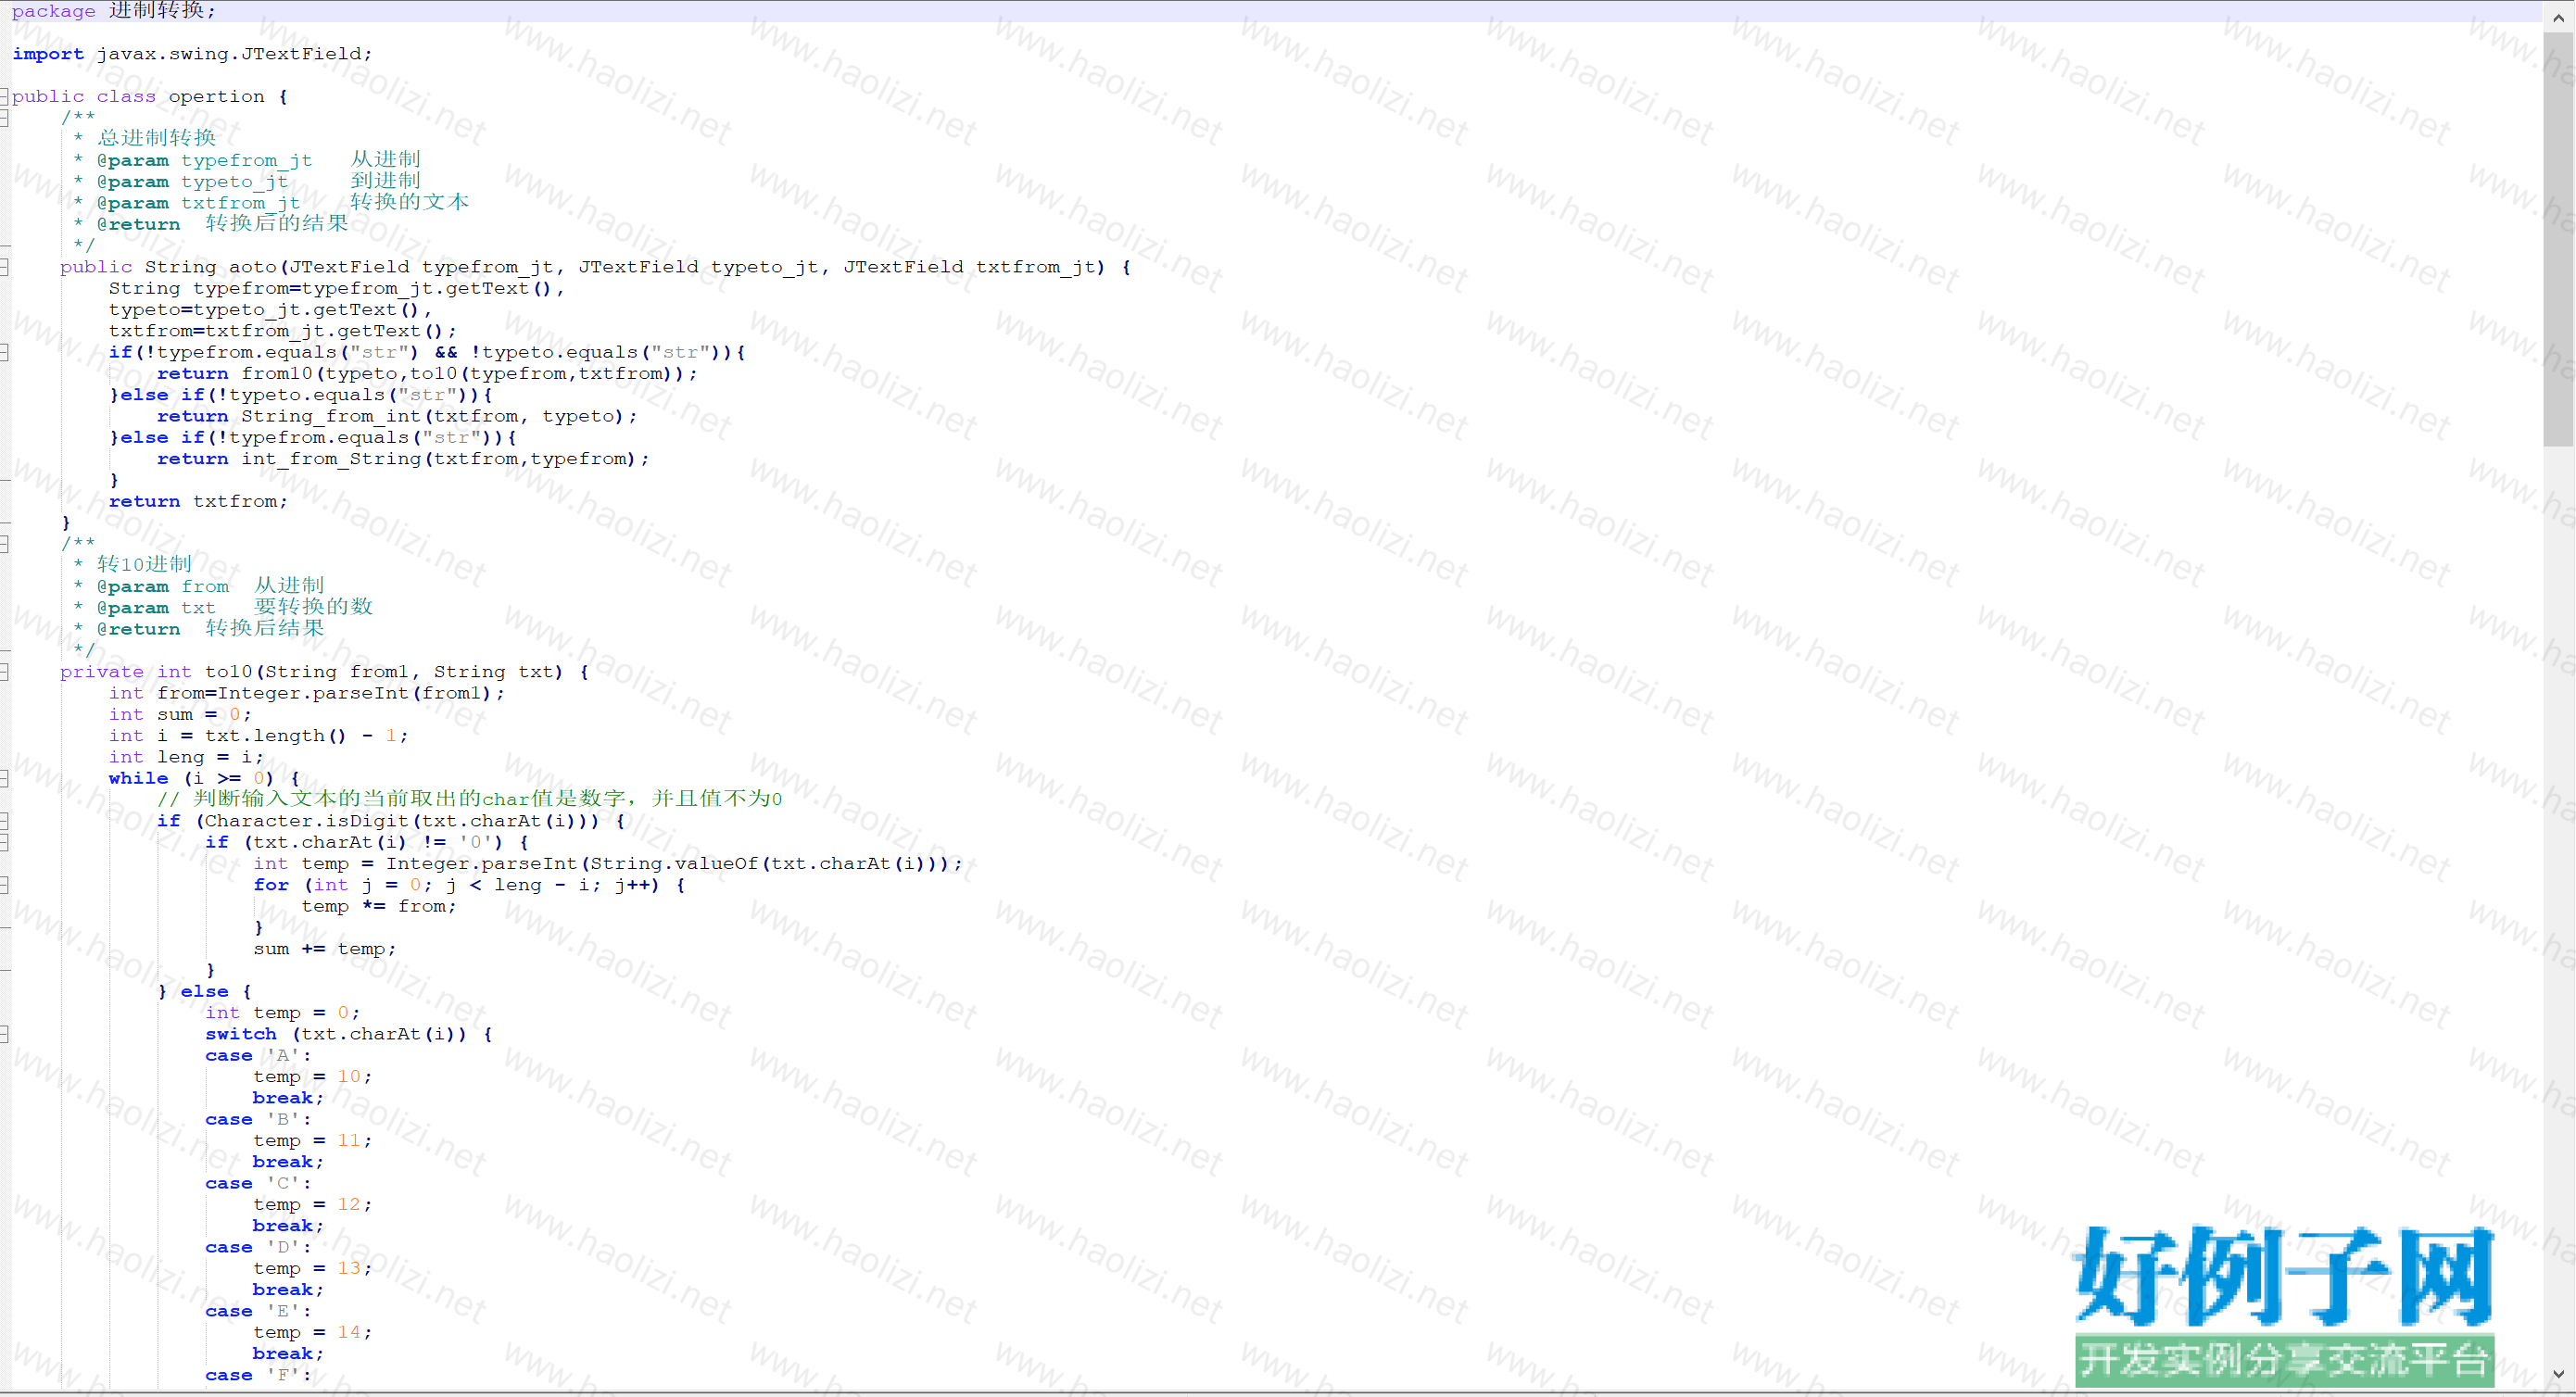Click the import javax.swing.JTextField line
This screenshot has width=2576, height=1397.
tap(200, 54)
